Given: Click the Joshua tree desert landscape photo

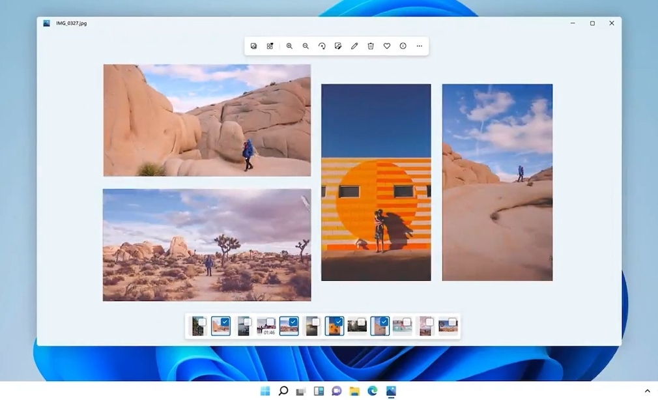Looking at the screenshot, I should pyautogui.click(x=207, y=245).
